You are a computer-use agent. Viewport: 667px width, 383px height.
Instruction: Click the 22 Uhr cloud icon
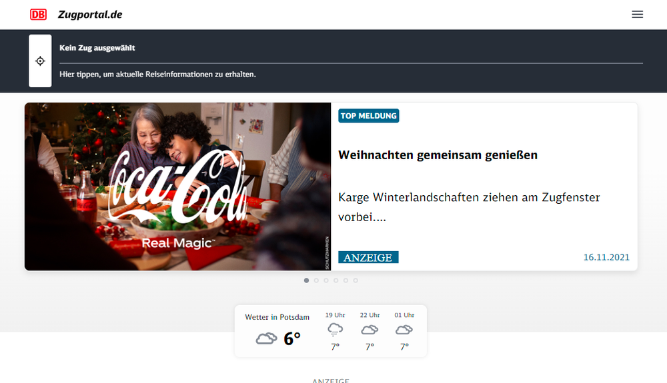click(x=370, y=330)
